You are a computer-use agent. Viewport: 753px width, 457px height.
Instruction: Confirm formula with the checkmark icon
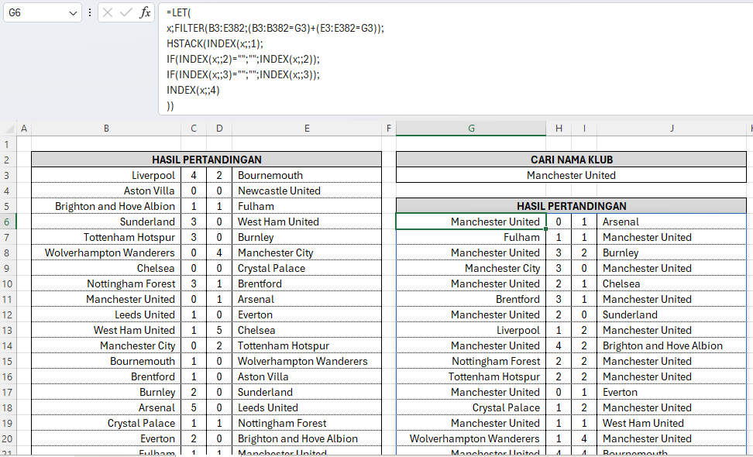coord(125,13)
